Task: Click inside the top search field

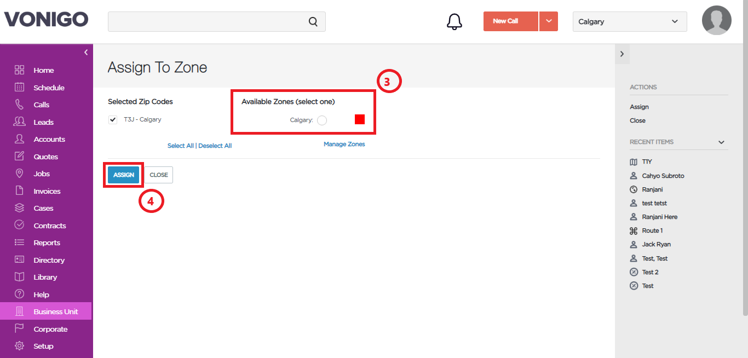Action: [x=217, y=22]
